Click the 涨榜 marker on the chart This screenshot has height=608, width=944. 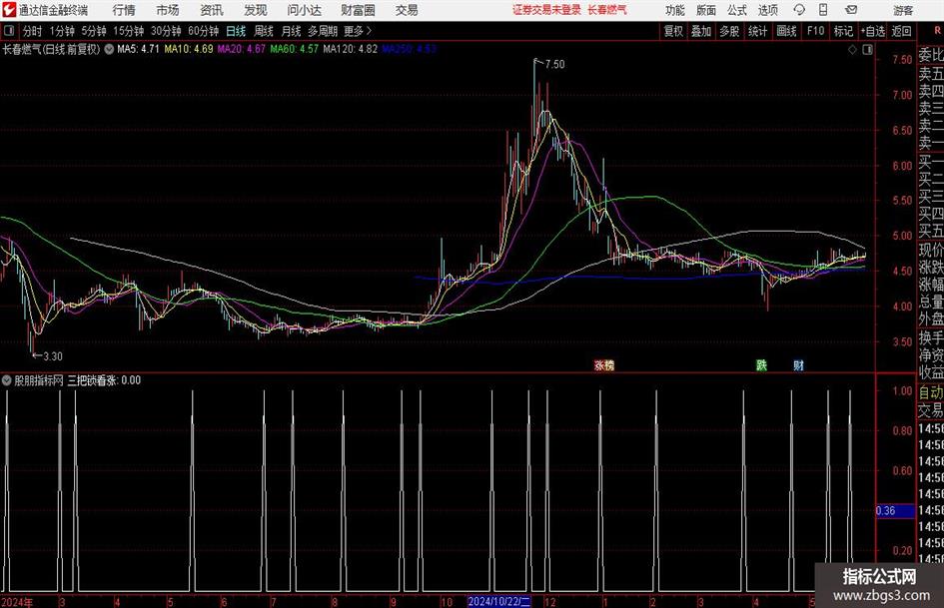point(603,365)
